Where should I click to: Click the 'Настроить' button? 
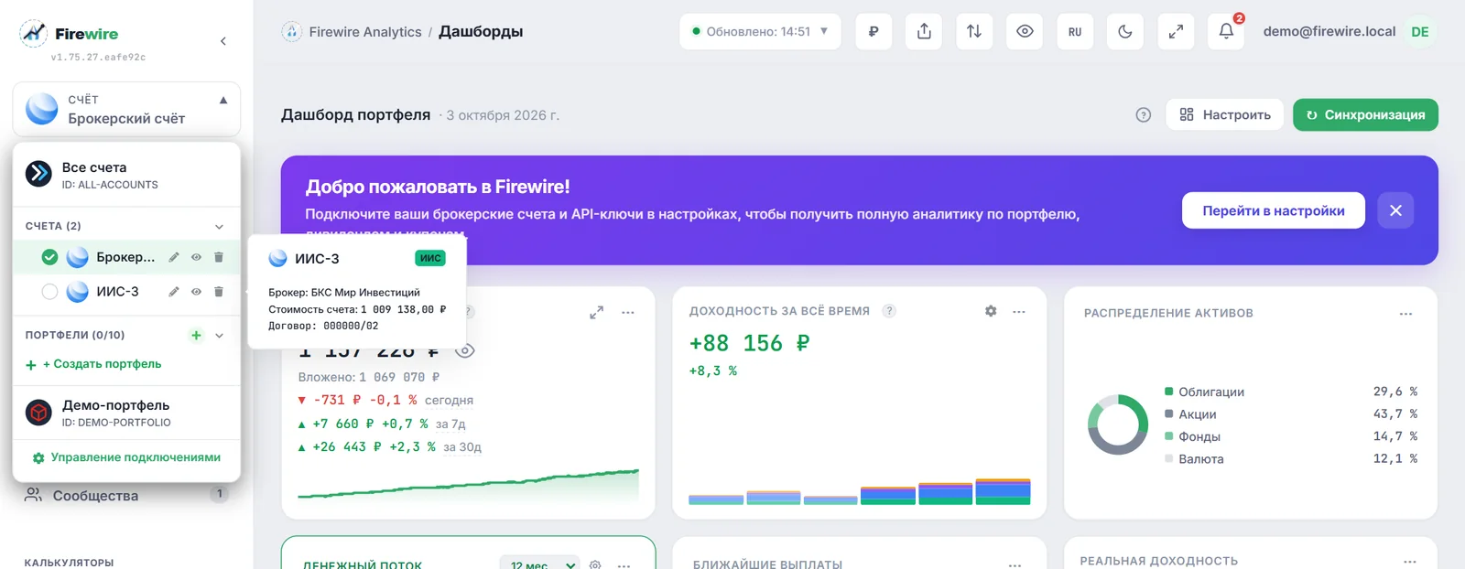(1224, 115)
